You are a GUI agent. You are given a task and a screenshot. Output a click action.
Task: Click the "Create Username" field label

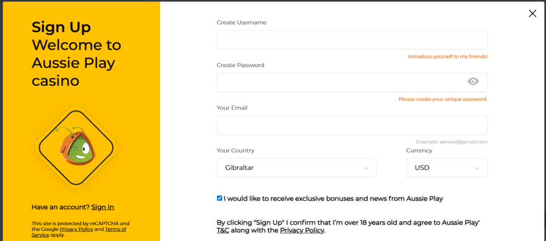tap(242, 22)
